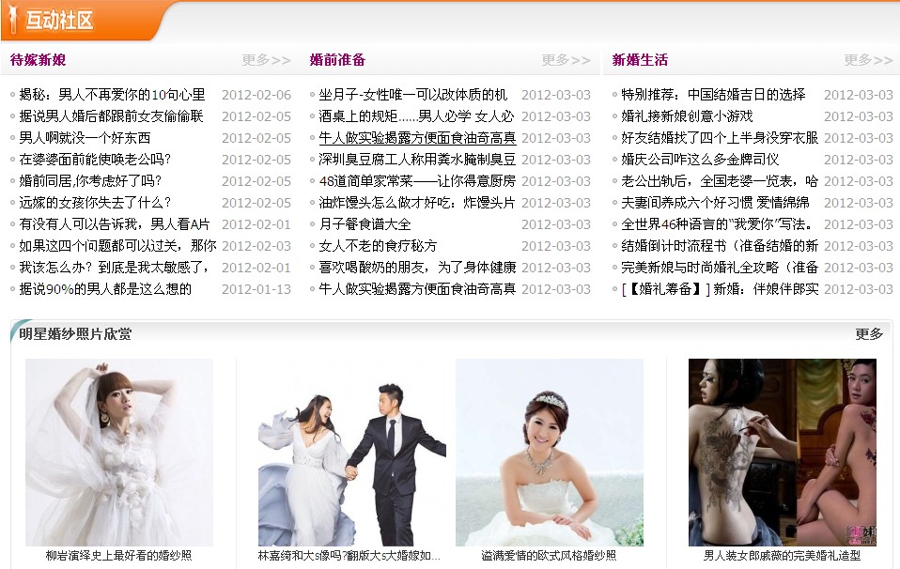
Task: Open underlined article 牛人做实验揭露方便面食油奇高真
Action: tap(417, 138)
